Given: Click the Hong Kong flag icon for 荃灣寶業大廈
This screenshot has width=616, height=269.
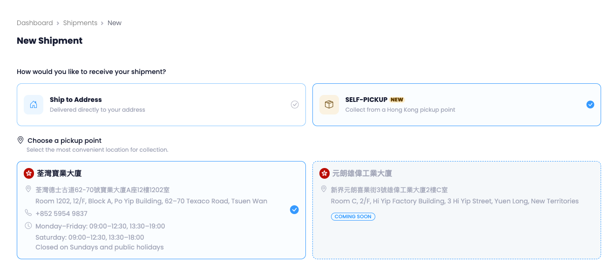Looking at the screenshot, I should click(x=29, y=173).
